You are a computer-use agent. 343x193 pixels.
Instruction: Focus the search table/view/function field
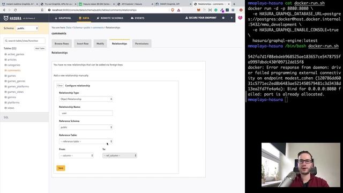coord(25,41)
